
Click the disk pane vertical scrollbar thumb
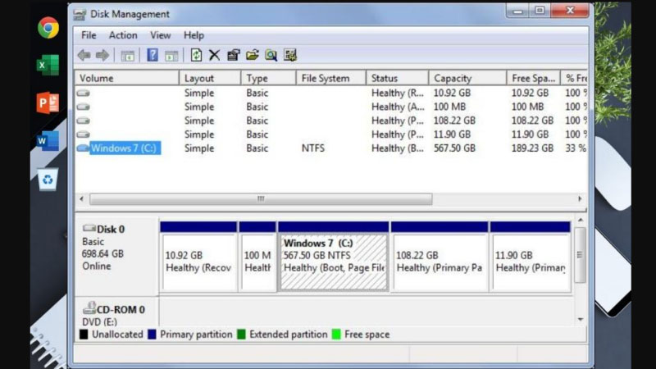580,255
